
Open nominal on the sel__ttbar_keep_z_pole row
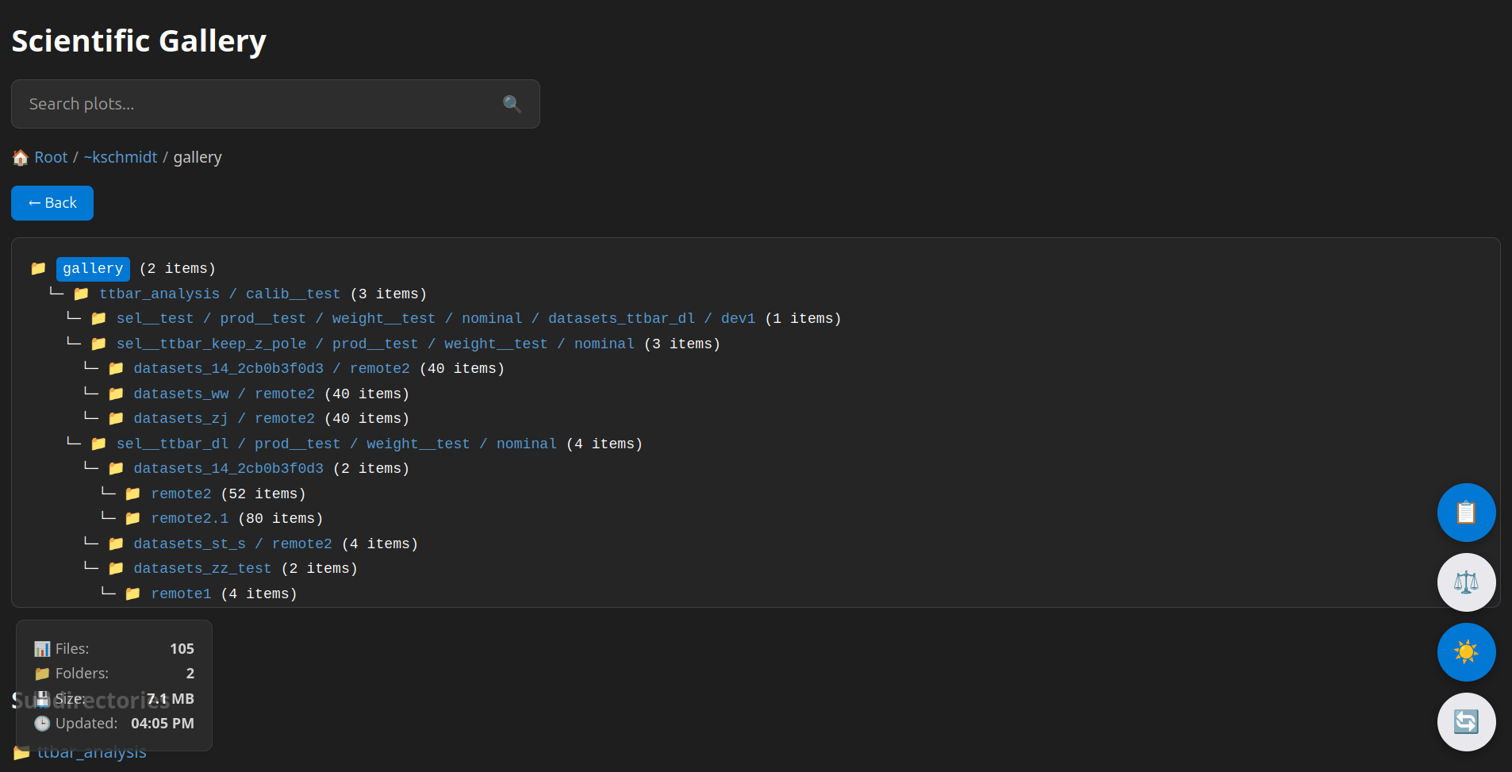tap(604, 344)
